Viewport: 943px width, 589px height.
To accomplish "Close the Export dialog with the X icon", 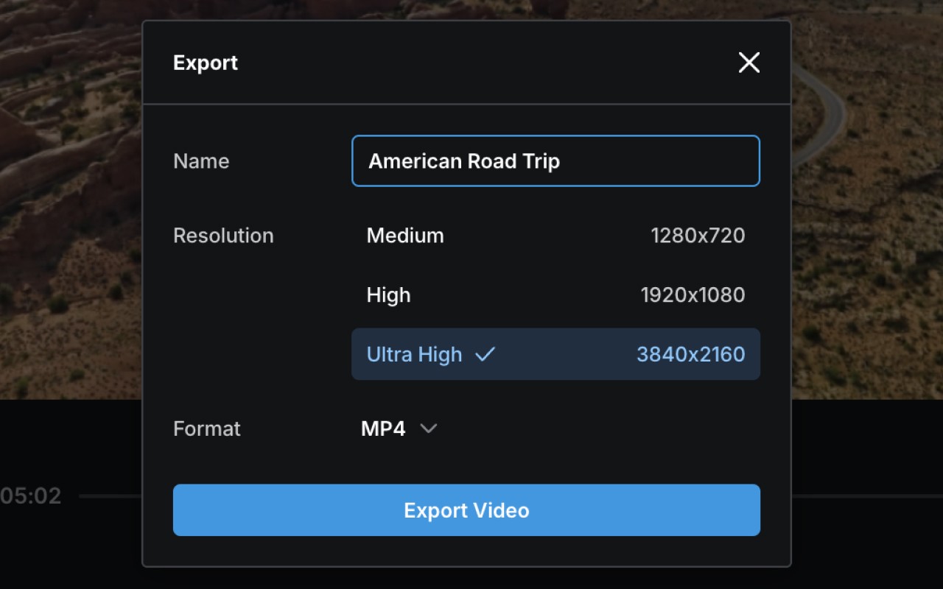I will 749,63.
